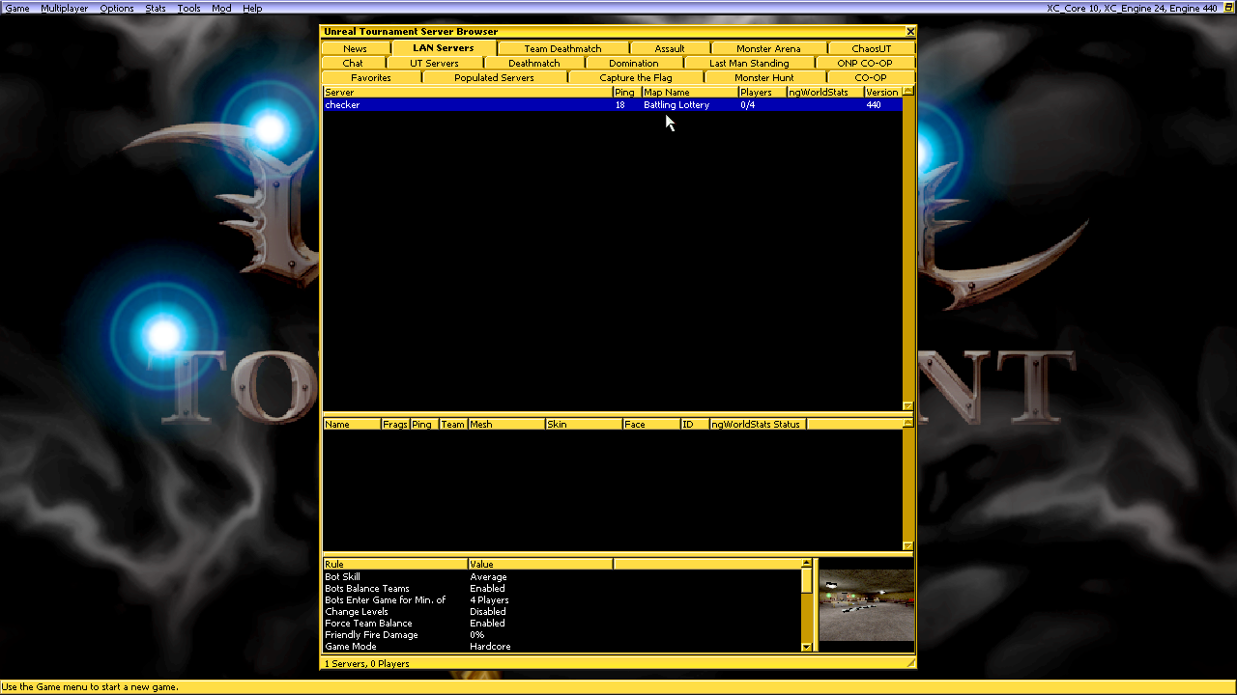The height and width of the screenshot is (695, 1237).
Task: Open the Monster Hunt tab
Action: click(x=764, y=77)
